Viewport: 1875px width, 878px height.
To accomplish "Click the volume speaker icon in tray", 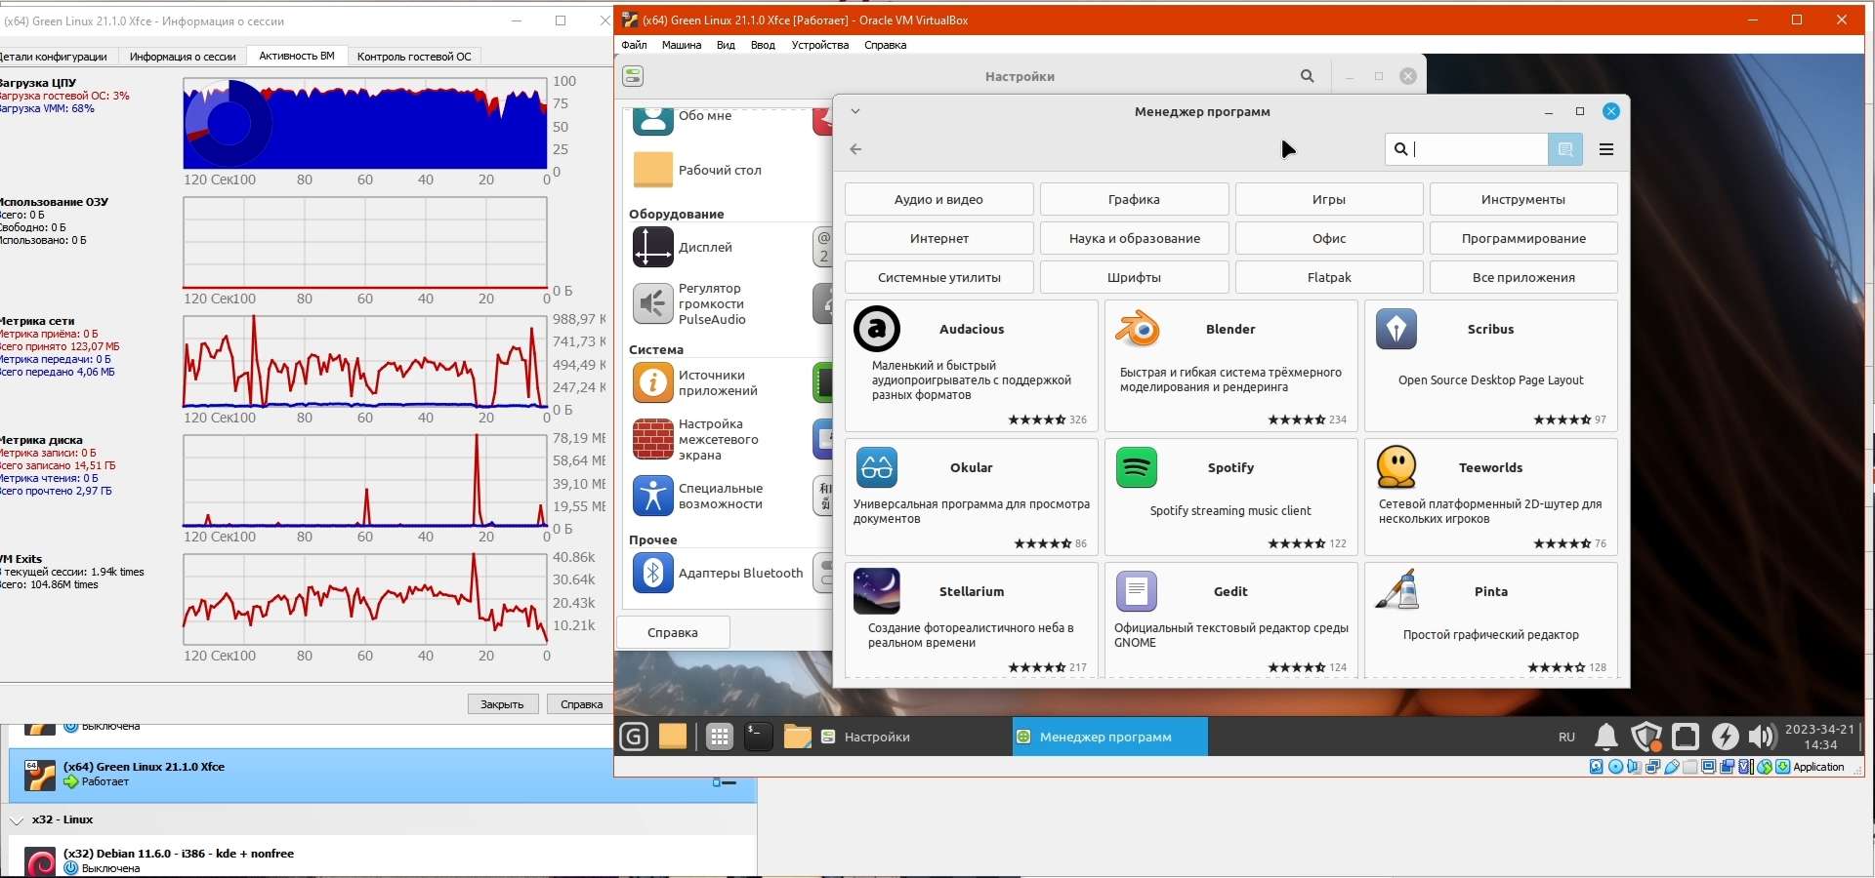I will 1762,737.
